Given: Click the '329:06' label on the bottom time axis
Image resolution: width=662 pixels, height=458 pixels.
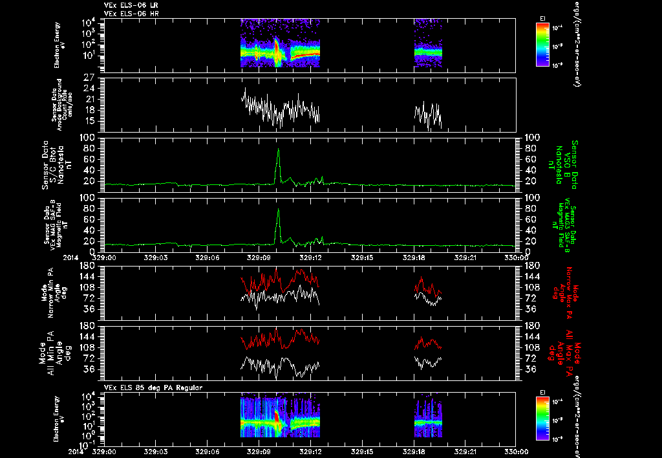Looking at the screenshot, I should click(208, 452).
